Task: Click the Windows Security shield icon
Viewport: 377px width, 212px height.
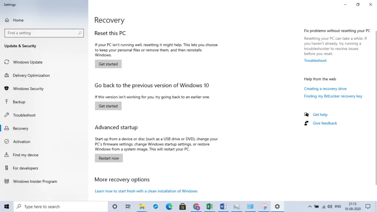Action: (x=7, y=88)
